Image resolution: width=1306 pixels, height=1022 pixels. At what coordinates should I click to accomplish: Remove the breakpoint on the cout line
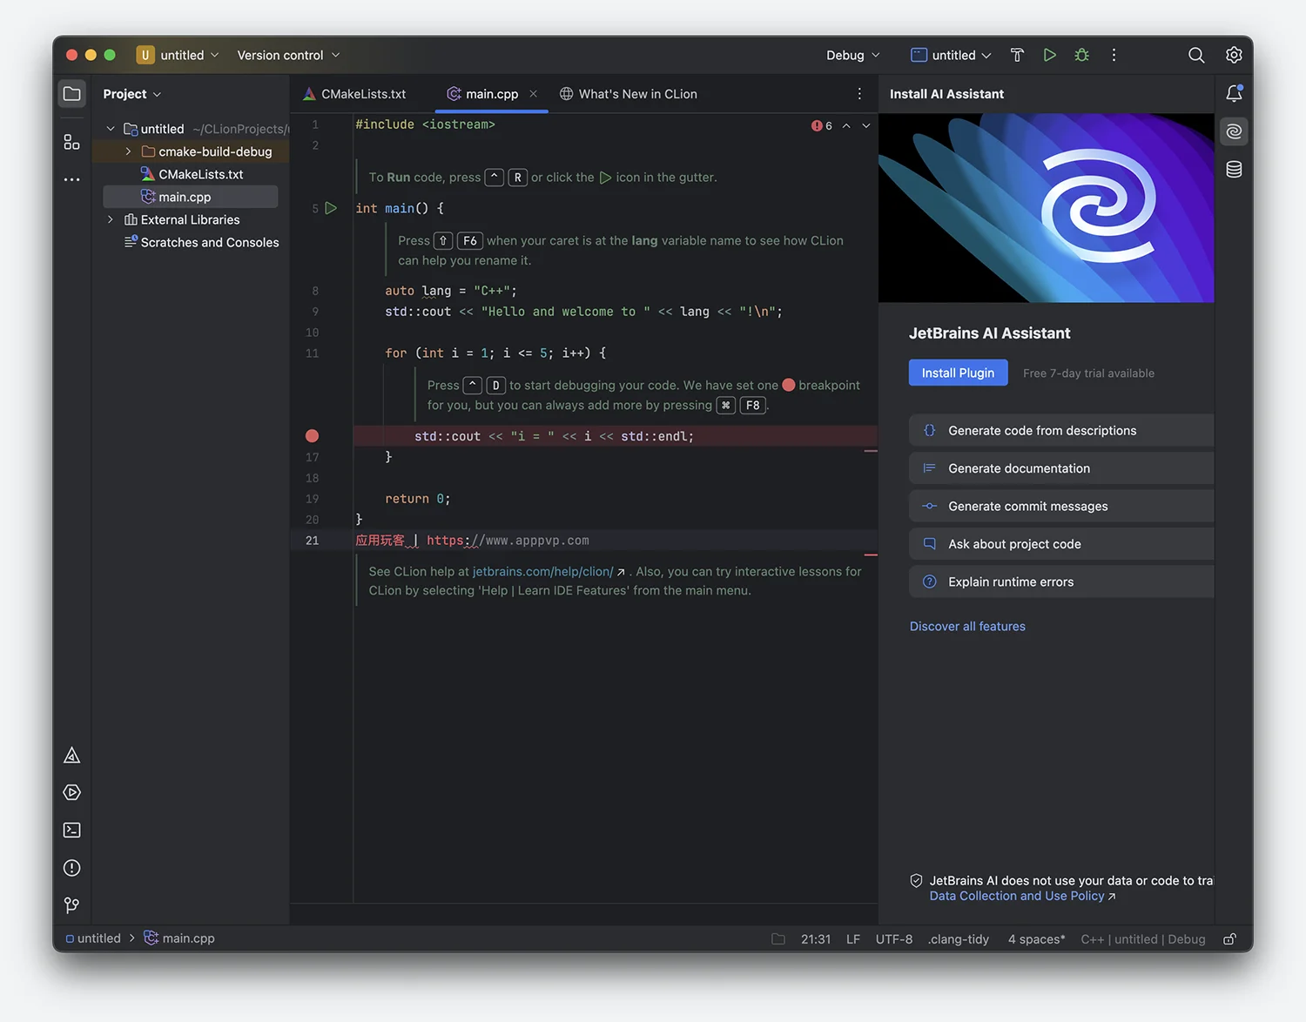[312, 436]
